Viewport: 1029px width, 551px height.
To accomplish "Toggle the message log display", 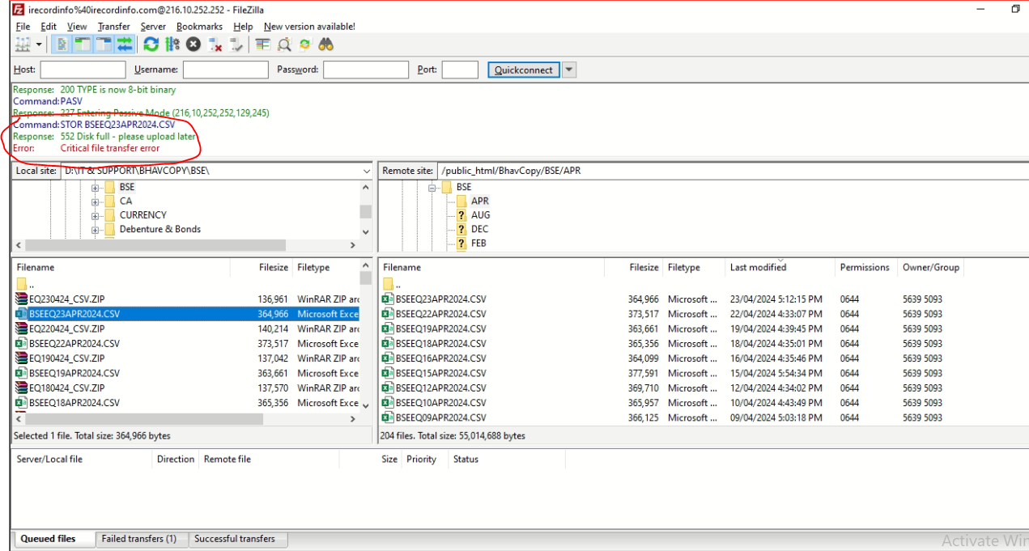I will pyautogui.click(x=63, y=45).
